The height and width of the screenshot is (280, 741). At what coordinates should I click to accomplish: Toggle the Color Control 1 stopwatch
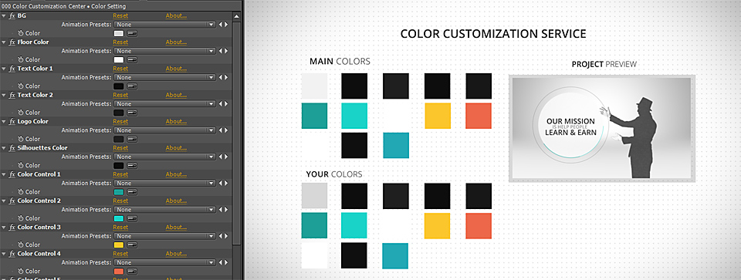20,192
